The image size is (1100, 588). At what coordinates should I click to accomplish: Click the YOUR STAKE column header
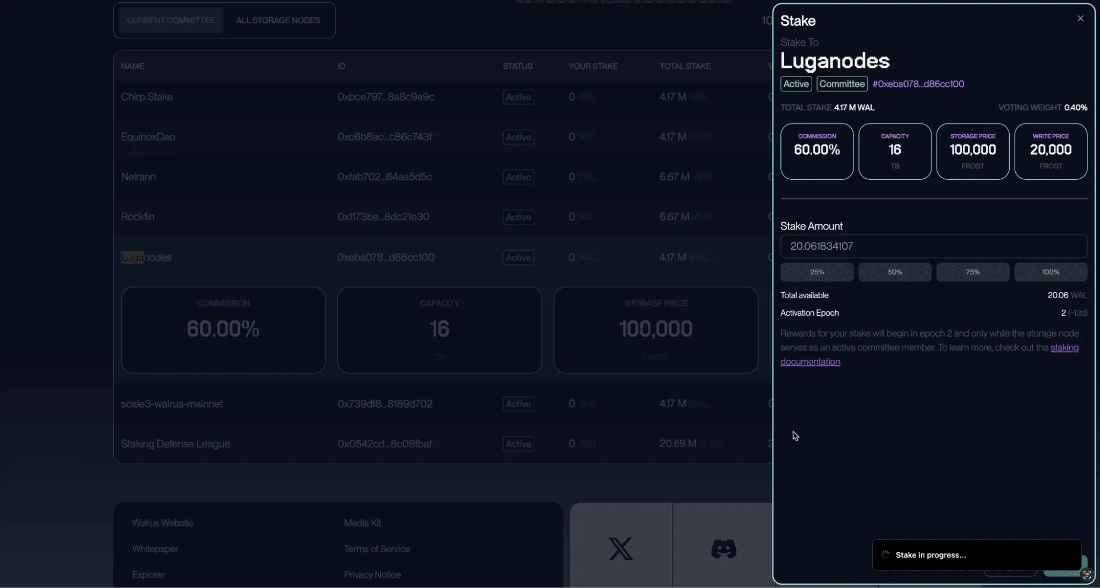click(593, 67)
